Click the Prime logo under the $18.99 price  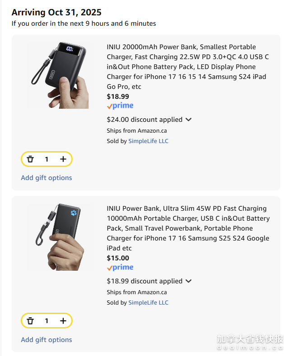[120, 106]
